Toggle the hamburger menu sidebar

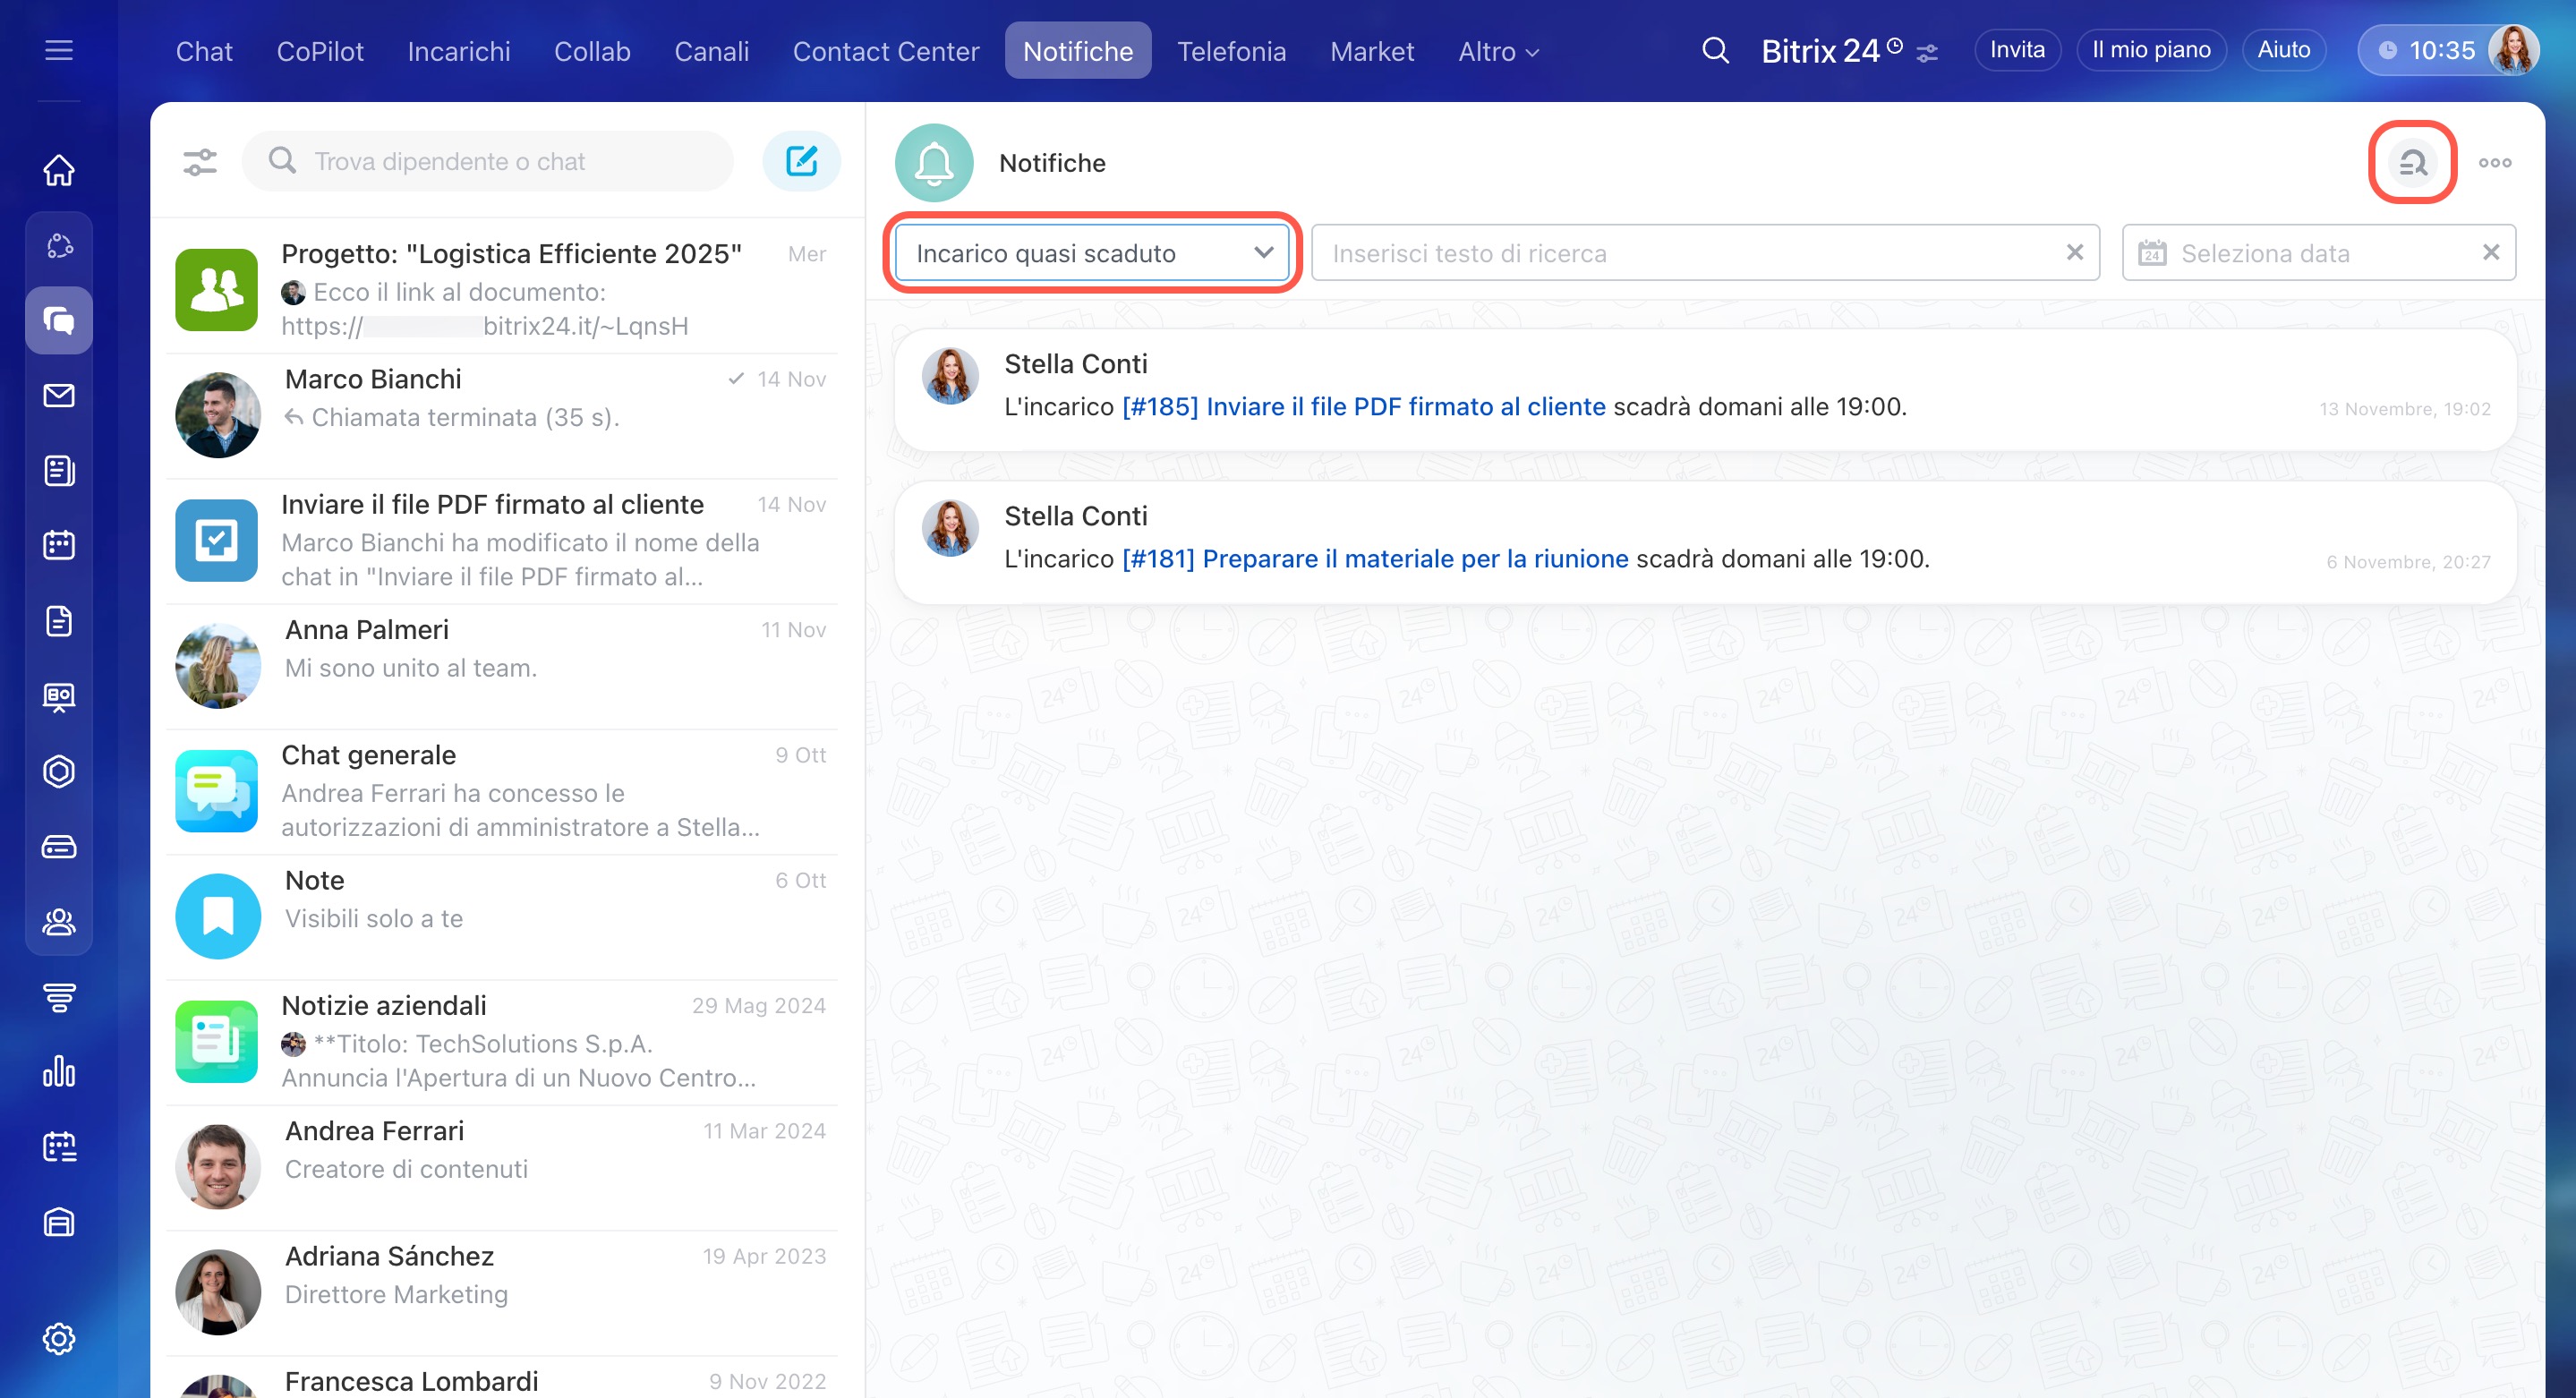[59, 50]
